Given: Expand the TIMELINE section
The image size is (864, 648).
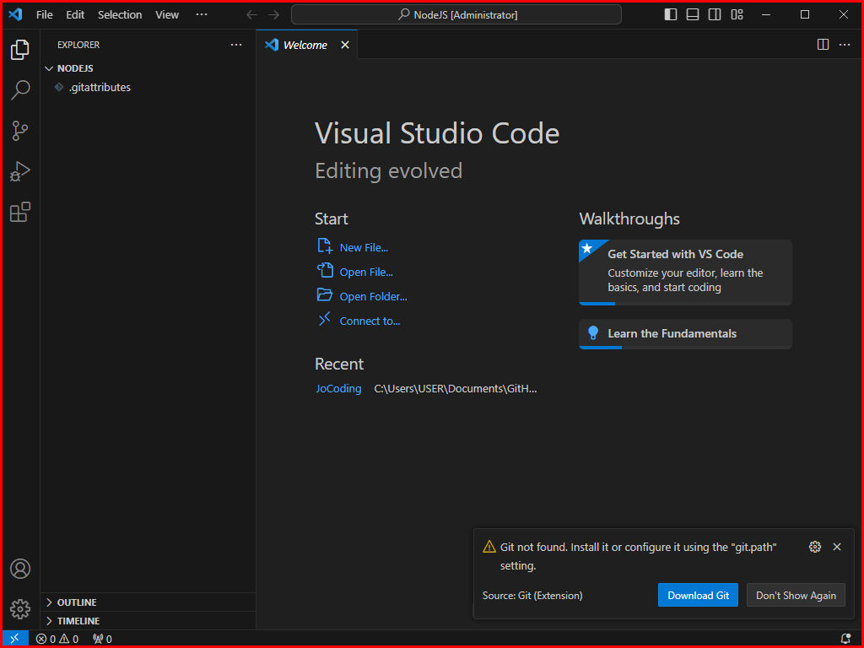Looking at the screenshot, I should pos(49,621).
